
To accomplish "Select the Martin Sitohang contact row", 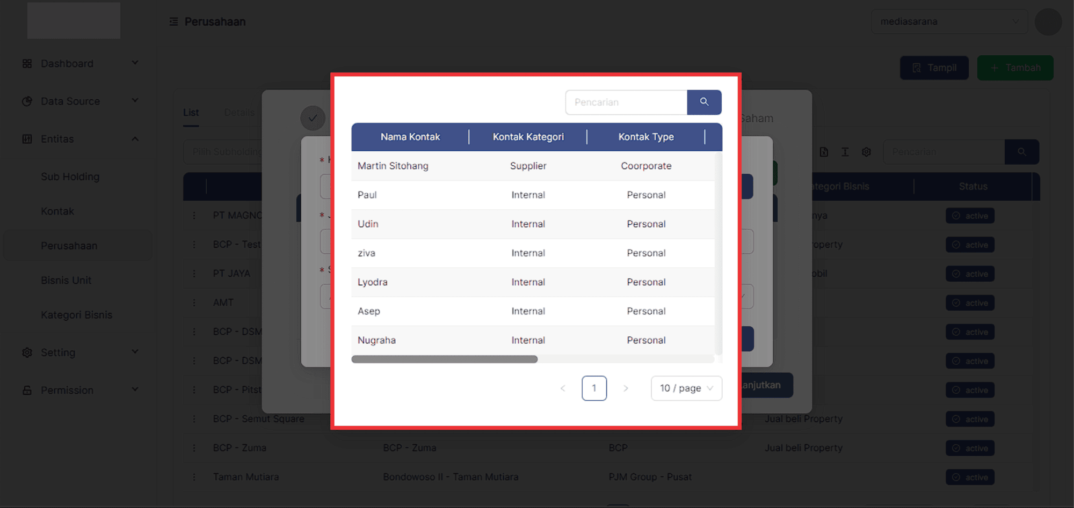I will pos(393,166).
